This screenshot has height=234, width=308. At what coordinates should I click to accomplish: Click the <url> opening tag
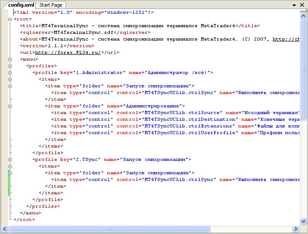pos(27,52)
